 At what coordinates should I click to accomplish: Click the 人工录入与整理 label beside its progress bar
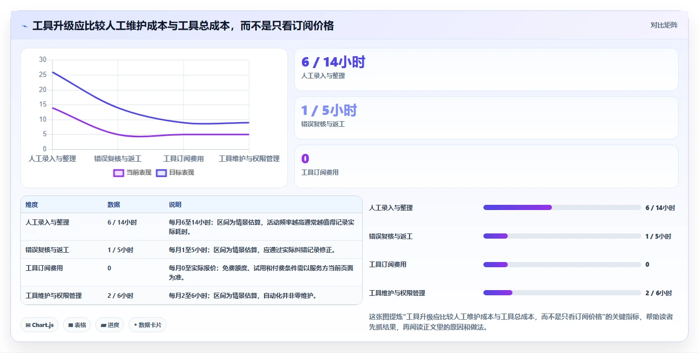click(x=391, y=208)
